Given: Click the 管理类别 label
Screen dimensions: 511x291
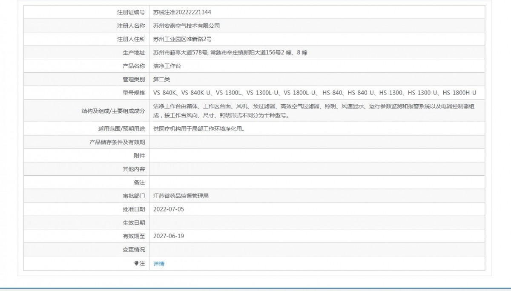Looking at the screenshot, I should click(134, 80).
